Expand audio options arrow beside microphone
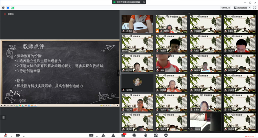This screenshot has height=138, width=258. click(x=11, y=136)
